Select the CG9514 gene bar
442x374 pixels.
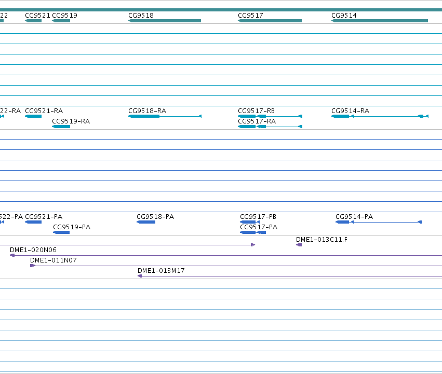pyautogui.click(x=380, y=21)
